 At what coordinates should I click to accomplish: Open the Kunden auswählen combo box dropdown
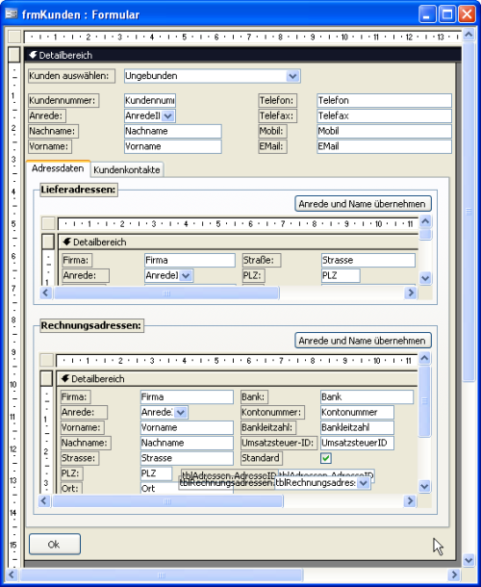292,76
